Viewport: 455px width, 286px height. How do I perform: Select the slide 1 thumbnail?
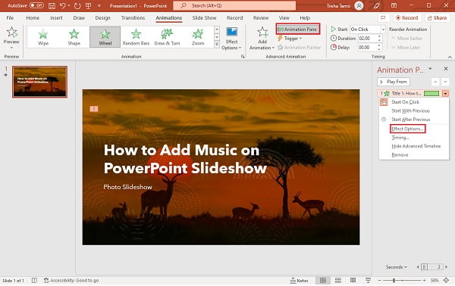pos(39,82)
